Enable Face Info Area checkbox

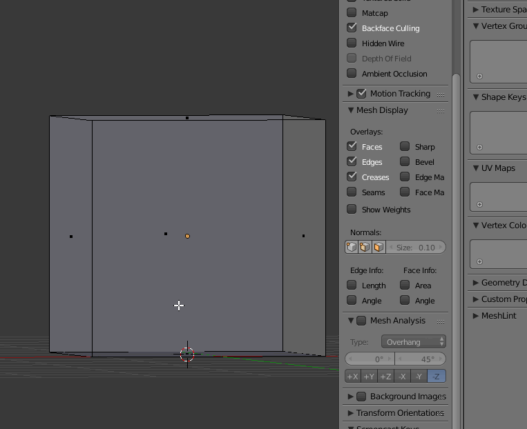tap(405, 285)
